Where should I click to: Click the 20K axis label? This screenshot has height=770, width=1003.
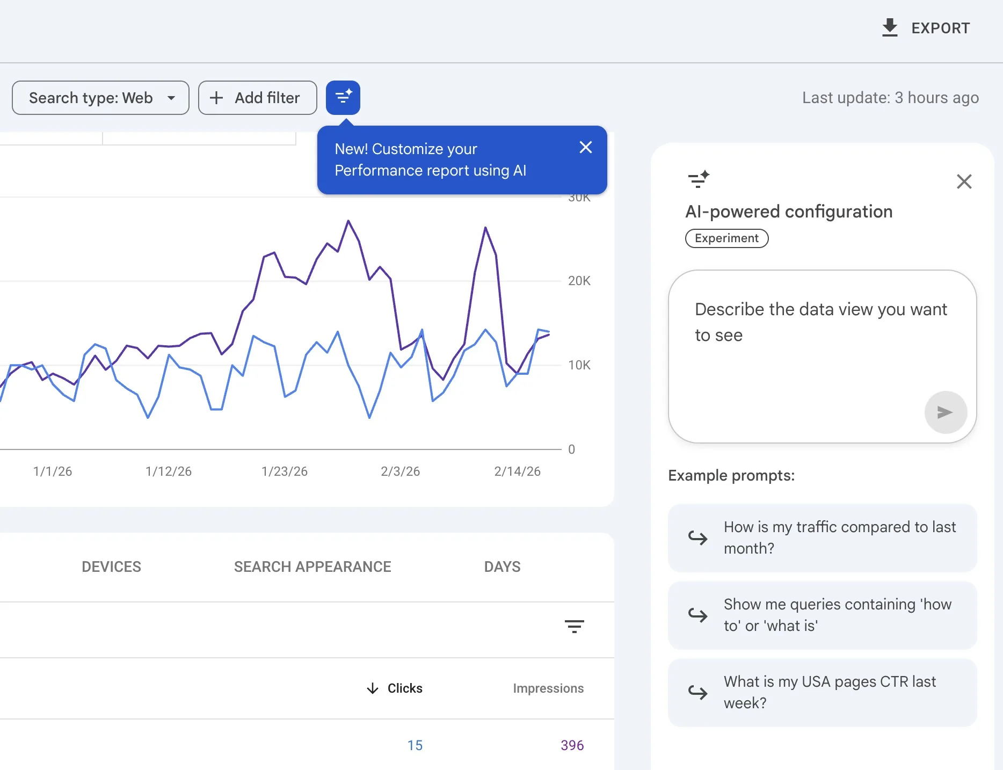pos(579,281)
